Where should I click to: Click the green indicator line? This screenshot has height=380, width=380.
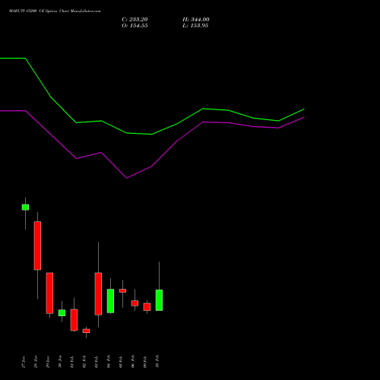coord(152,134)
